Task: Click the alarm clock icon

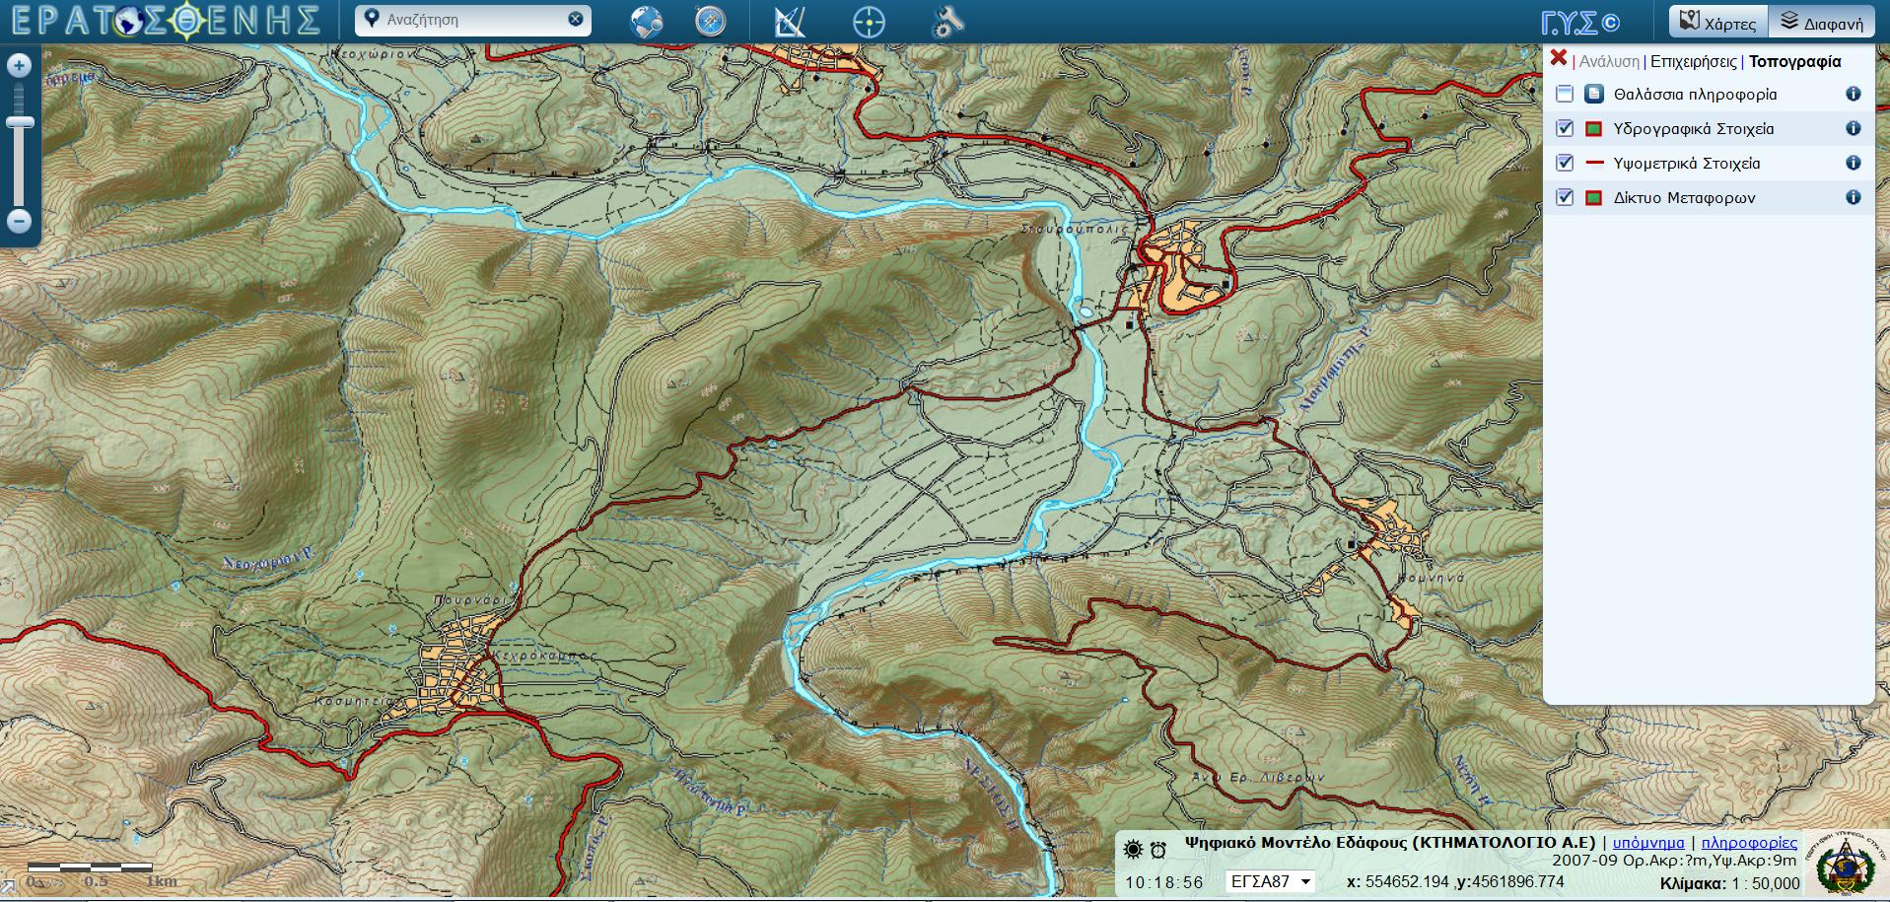Action: (1157, 850)
